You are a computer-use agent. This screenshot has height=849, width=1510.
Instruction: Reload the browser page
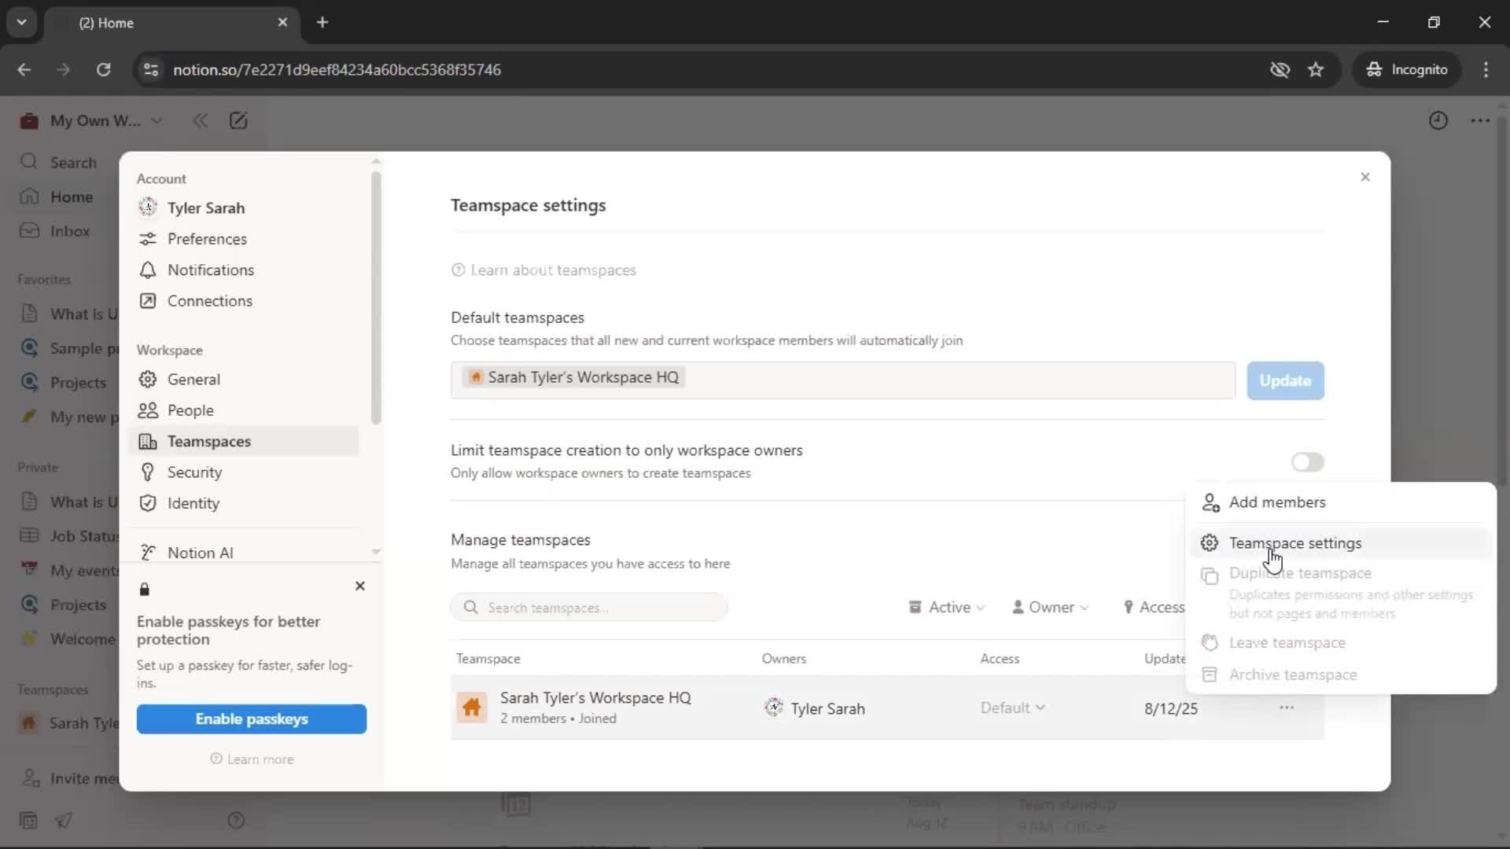(x=103, y=70)
